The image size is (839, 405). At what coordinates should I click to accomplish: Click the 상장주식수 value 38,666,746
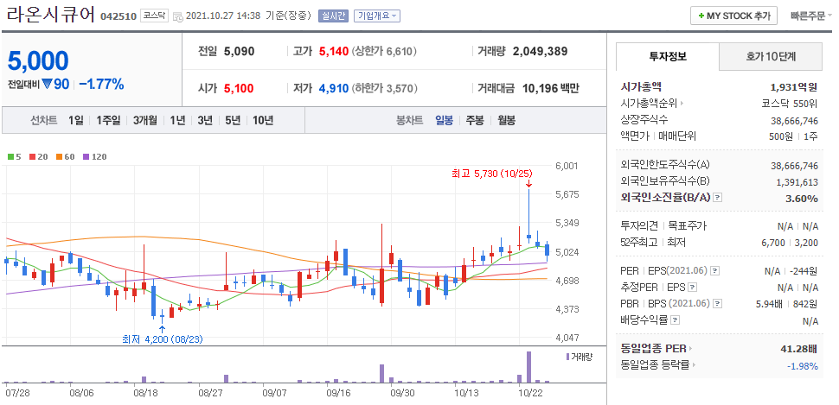click(795, 120)
